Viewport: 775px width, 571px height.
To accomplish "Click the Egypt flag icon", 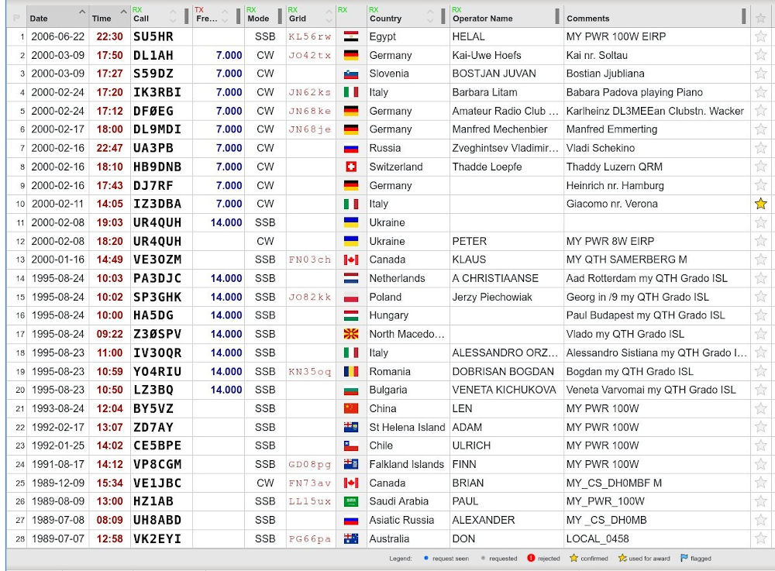I will pos(351,36).
